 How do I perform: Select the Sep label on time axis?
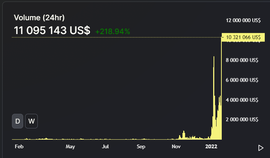click(141, 147)
